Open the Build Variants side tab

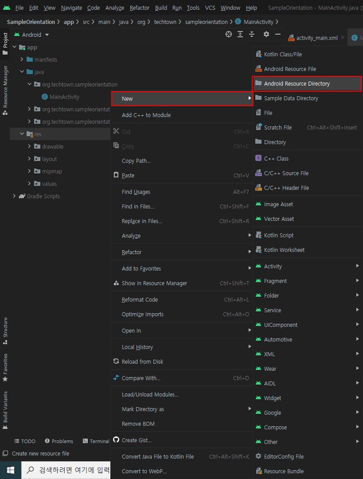tap(5, 410)
